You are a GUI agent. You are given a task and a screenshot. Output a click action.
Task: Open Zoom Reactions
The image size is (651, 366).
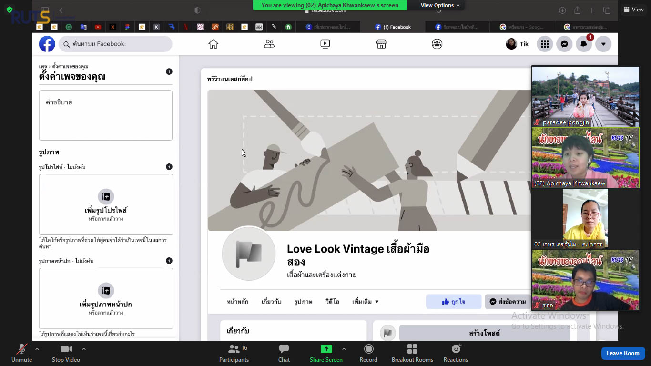[456, 354]
